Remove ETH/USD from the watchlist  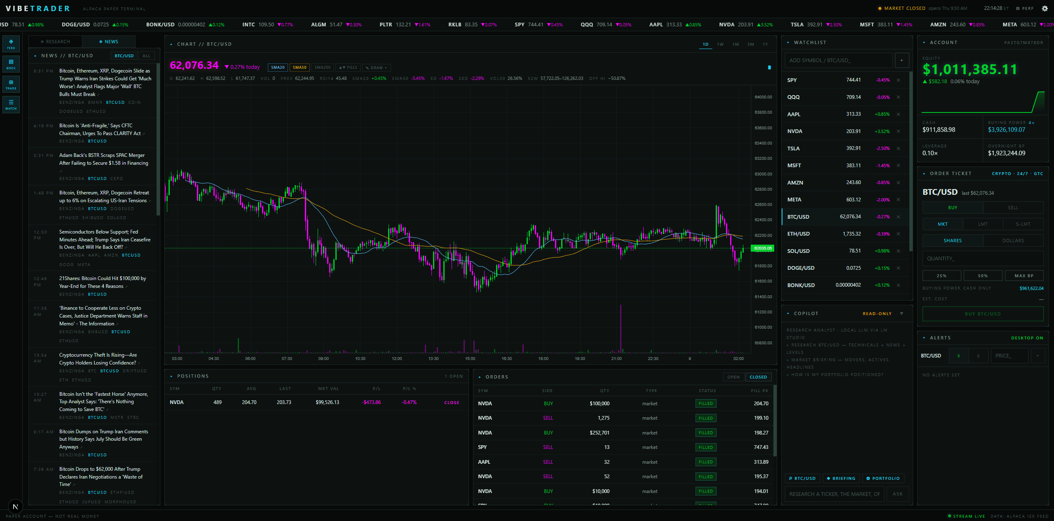point(898,234)
